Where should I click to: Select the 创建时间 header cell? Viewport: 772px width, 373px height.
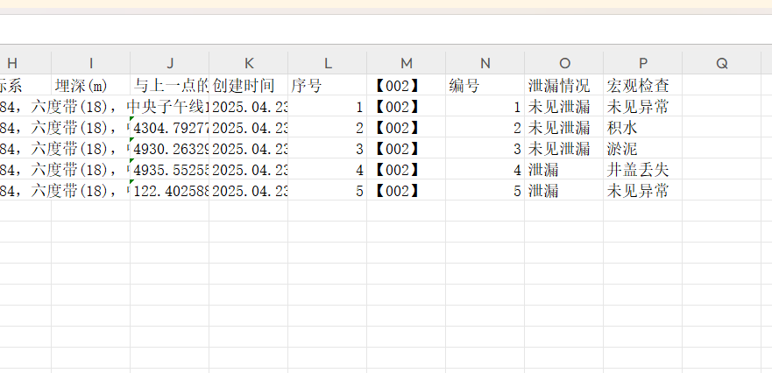coord(248,86)
